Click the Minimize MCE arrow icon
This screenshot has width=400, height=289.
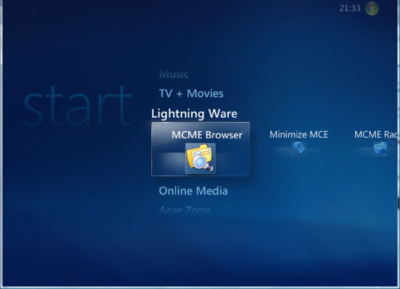point(299,148)
